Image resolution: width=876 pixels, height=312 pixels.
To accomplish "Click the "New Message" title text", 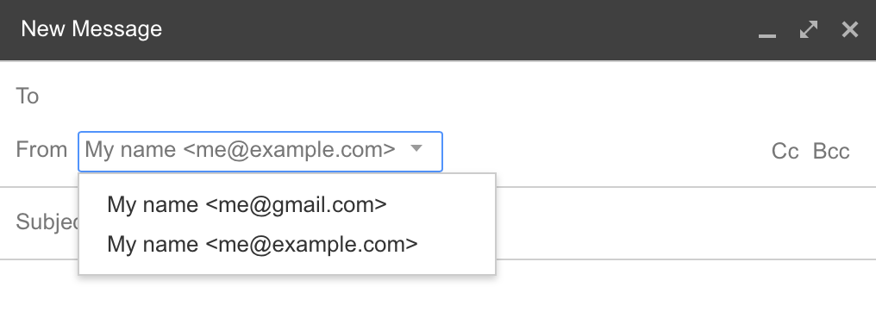I will coord(91,29).
